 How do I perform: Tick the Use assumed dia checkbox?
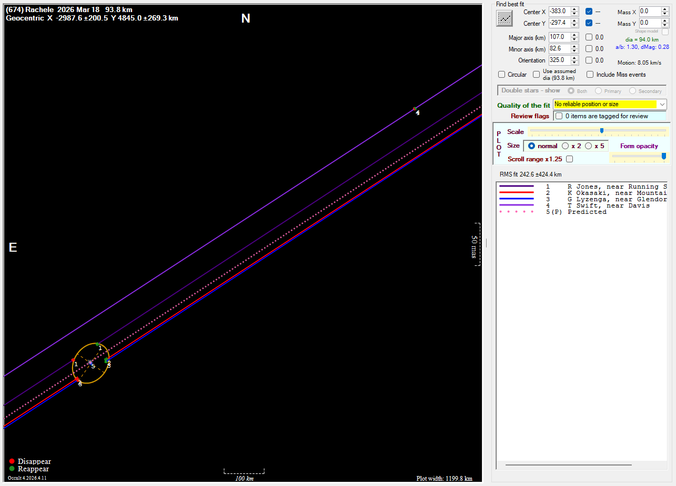click(537, 75)
